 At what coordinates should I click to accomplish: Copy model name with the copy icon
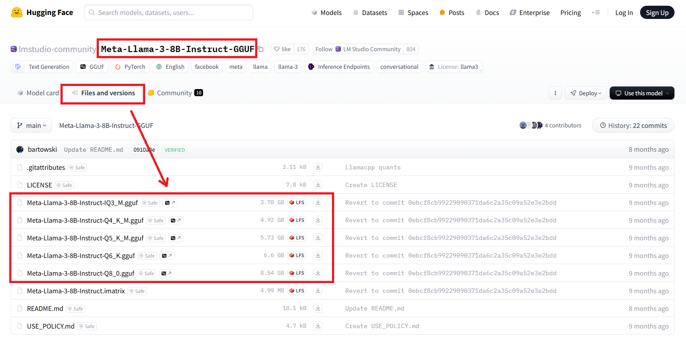tap(261, 49)
